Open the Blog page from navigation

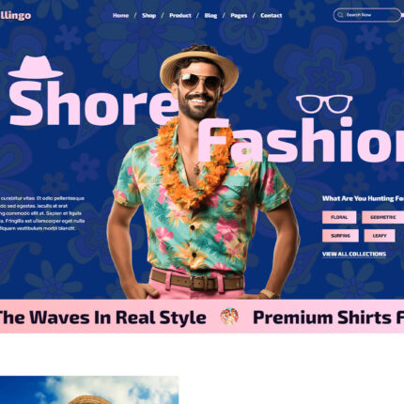(210, 15)
